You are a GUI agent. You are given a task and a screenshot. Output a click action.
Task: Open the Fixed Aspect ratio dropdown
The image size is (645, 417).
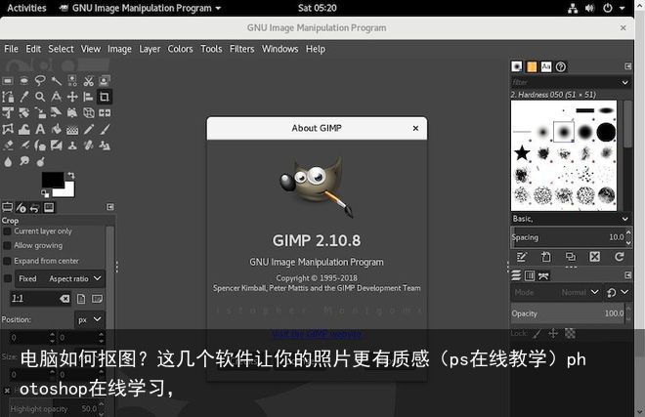tap(60, 279)
